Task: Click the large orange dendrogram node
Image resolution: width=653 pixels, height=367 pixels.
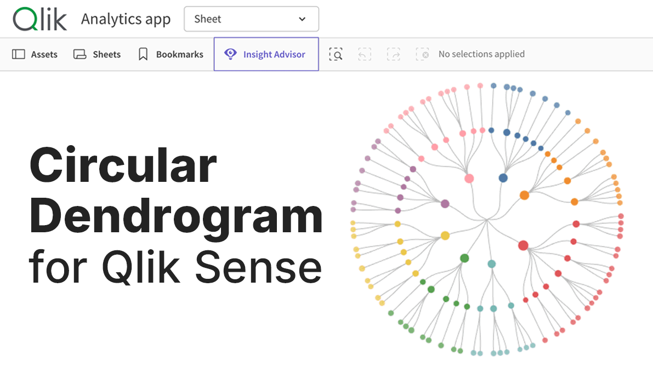Action: 524,195
